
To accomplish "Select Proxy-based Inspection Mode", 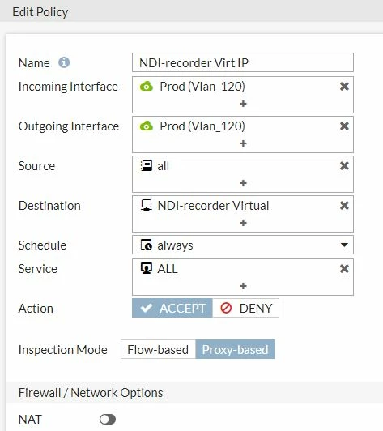I will coord(235,349).
